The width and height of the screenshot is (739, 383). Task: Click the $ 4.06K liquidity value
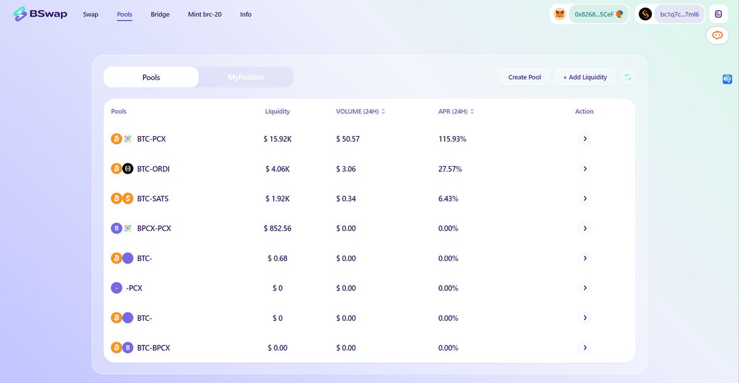(x=278, y=169)
